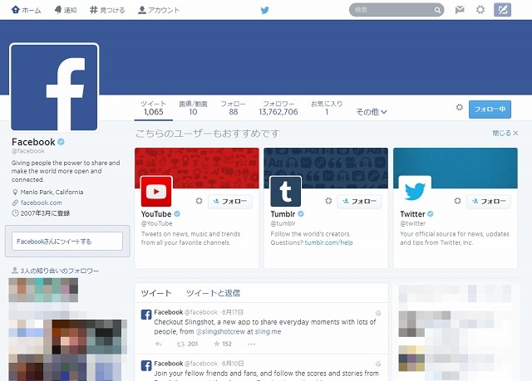532x381 pixels.
Task: Follow Twitter with its フォロー button
Action: click(x=489, y=202)
